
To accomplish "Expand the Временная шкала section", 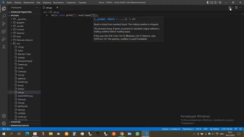I will (x=24, y=126).
